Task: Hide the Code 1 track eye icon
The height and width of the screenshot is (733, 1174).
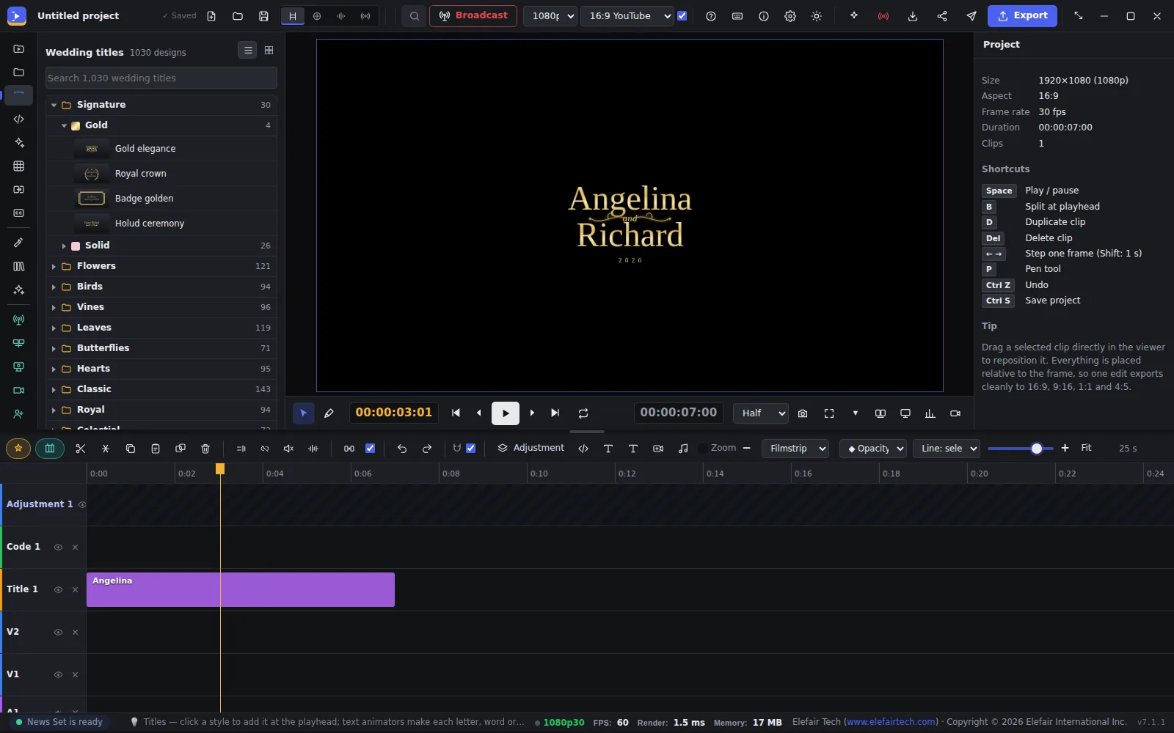Action: pos(58,547)
